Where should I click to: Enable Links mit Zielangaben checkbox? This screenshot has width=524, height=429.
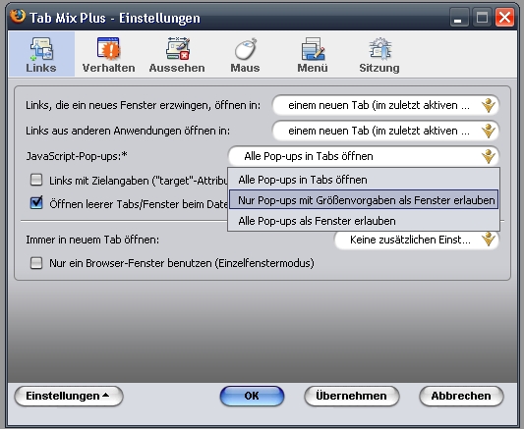tap(36, 180)
